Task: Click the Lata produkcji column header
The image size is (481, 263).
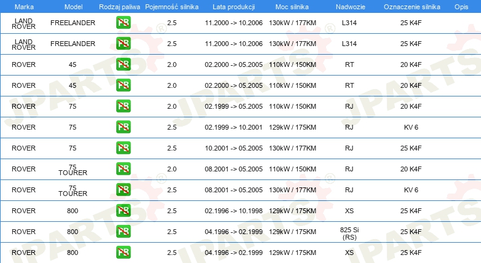Action: point(234,7)
